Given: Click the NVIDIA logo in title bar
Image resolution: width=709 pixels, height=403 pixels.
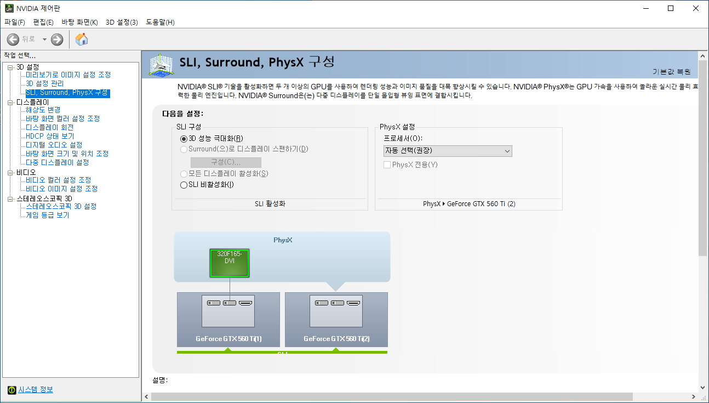Looking at the screenshot, I should [x=8, y=8].
